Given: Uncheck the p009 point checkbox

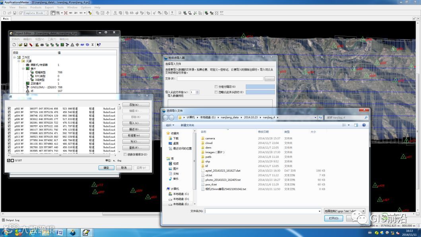Looking at the screenshot, I should pyautogui.click(x=9, y=130).
